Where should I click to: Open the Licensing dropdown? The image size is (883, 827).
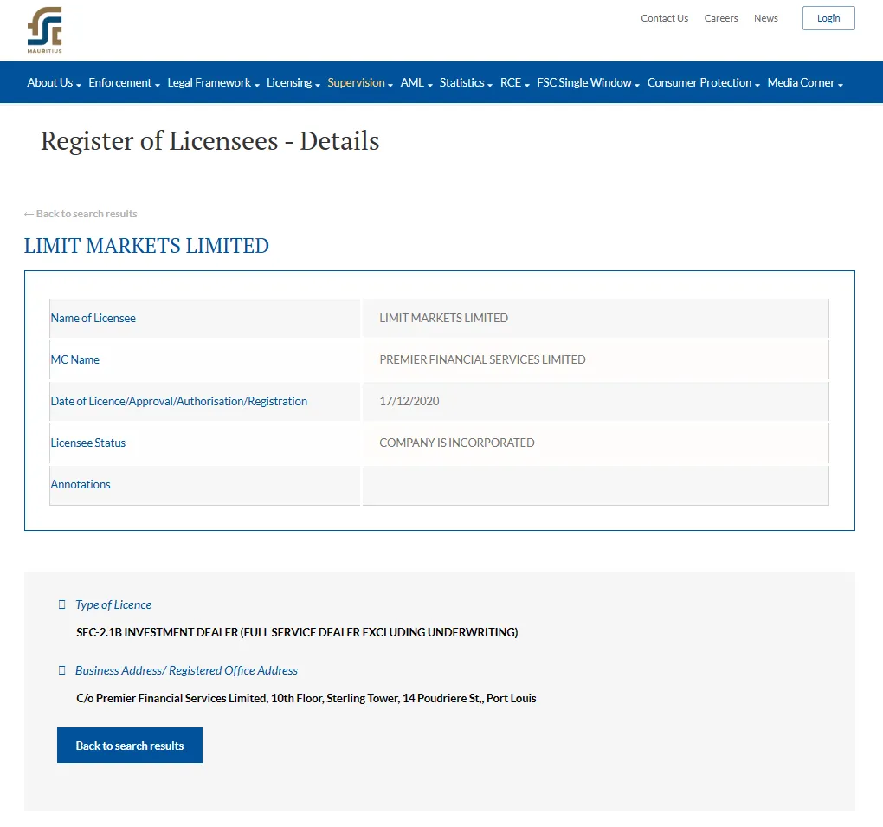[293, 83]
